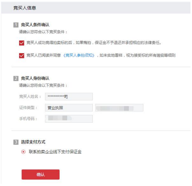
Task: Click the red 确认 button
Action: (x=40, y=175)
